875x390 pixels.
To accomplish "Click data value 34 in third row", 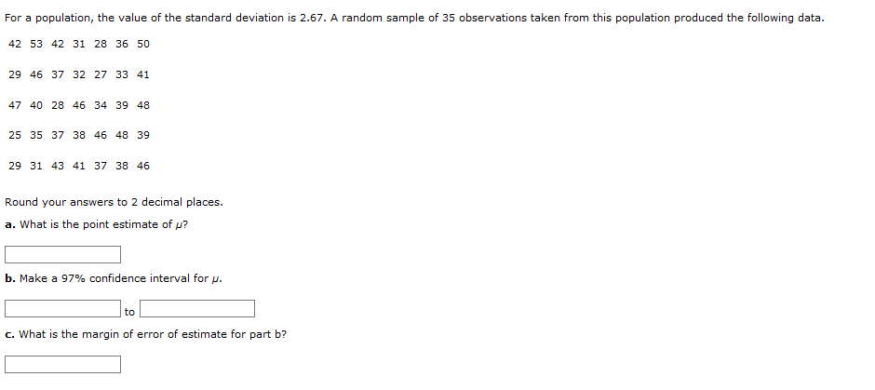I will tap(101, 105).
